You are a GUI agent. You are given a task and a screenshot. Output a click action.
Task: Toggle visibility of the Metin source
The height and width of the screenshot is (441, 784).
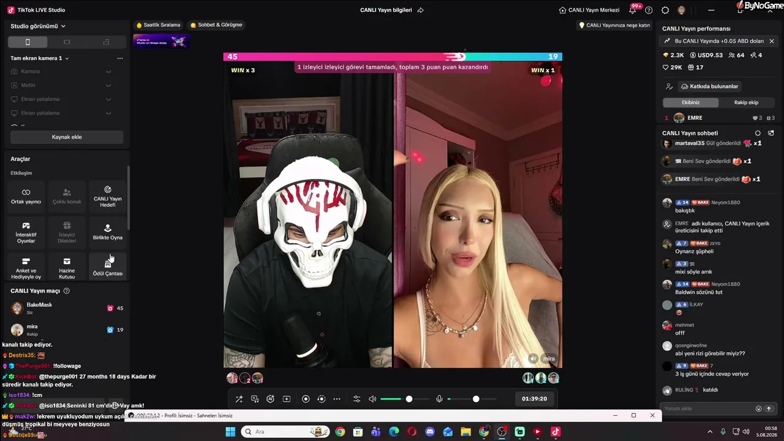tap(108, 85)
